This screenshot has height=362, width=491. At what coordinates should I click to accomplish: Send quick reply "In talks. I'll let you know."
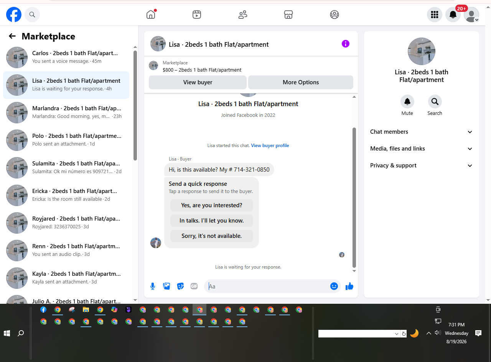coord(212,221)
